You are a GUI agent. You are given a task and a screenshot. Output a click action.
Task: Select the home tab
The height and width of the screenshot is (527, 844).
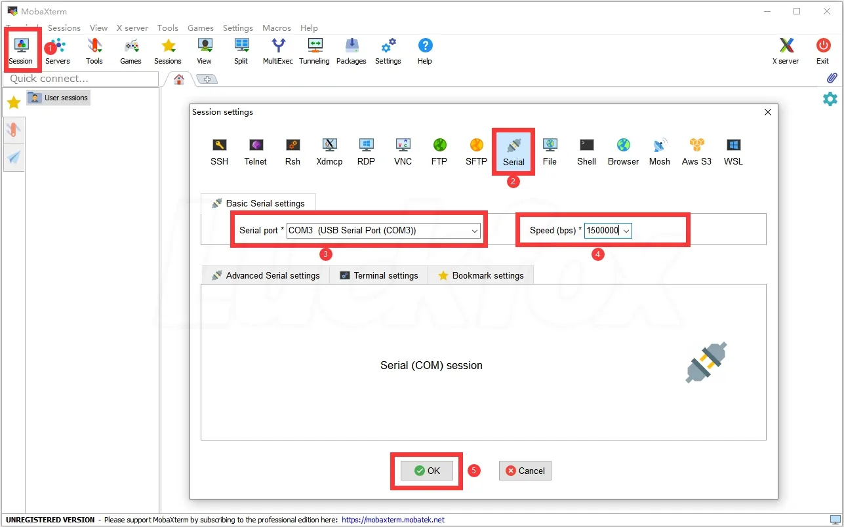(x=178, y=79)
